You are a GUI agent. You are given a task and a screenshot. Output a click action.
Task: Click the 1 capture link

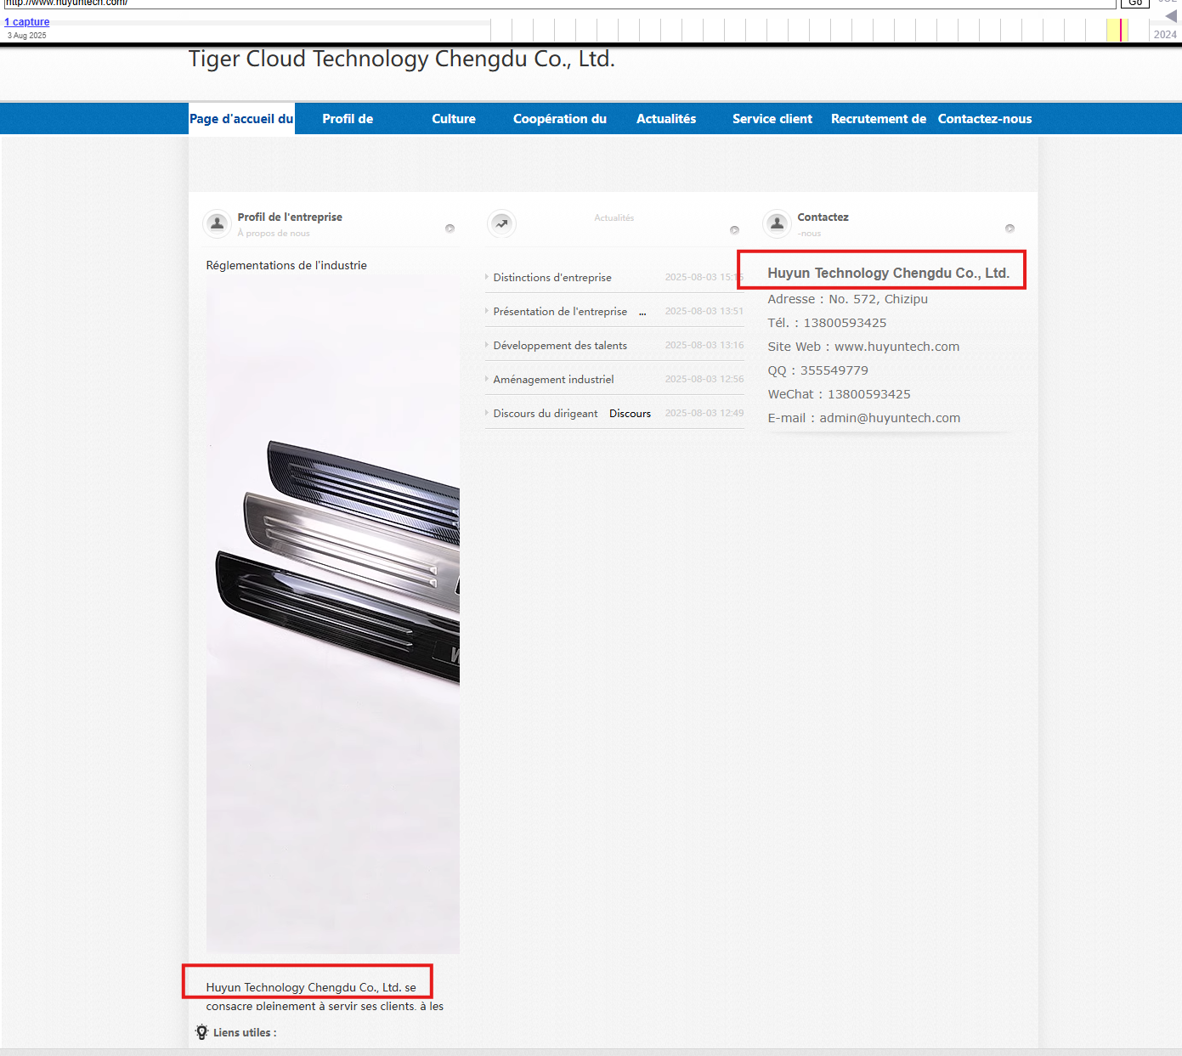[27, 22]
